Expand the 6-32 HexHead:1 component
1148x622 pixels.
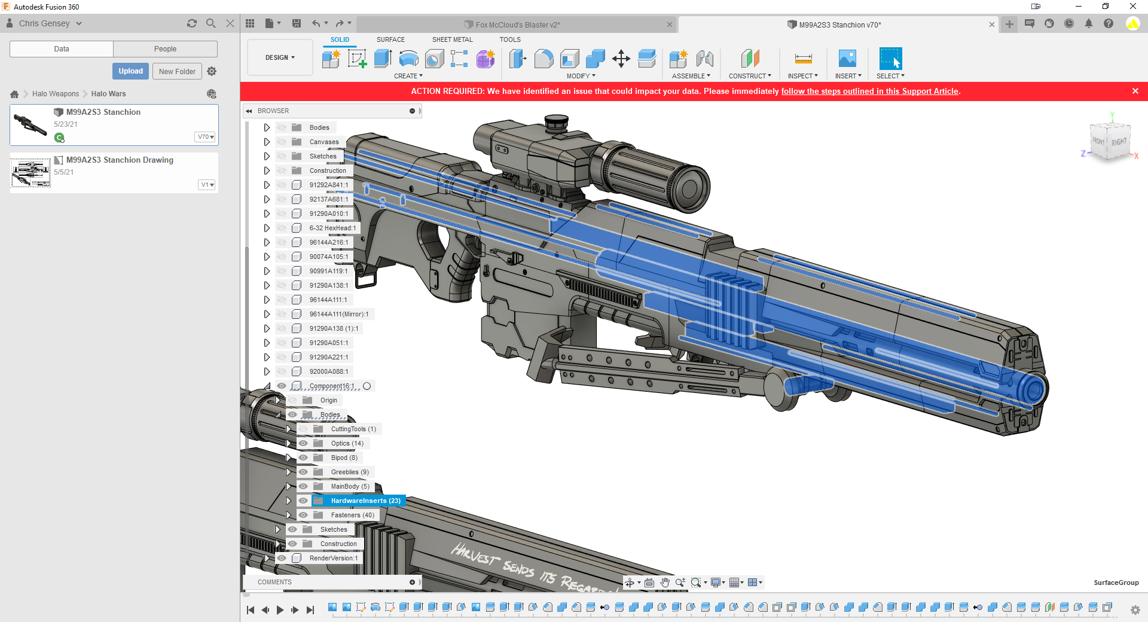point(267,228)
